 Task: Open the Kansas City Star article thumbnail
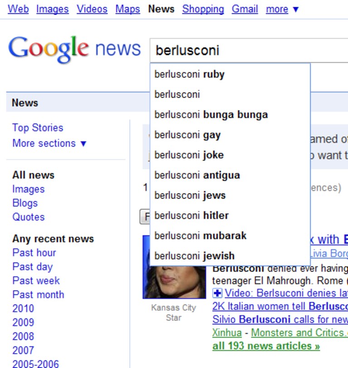[174, 282]
